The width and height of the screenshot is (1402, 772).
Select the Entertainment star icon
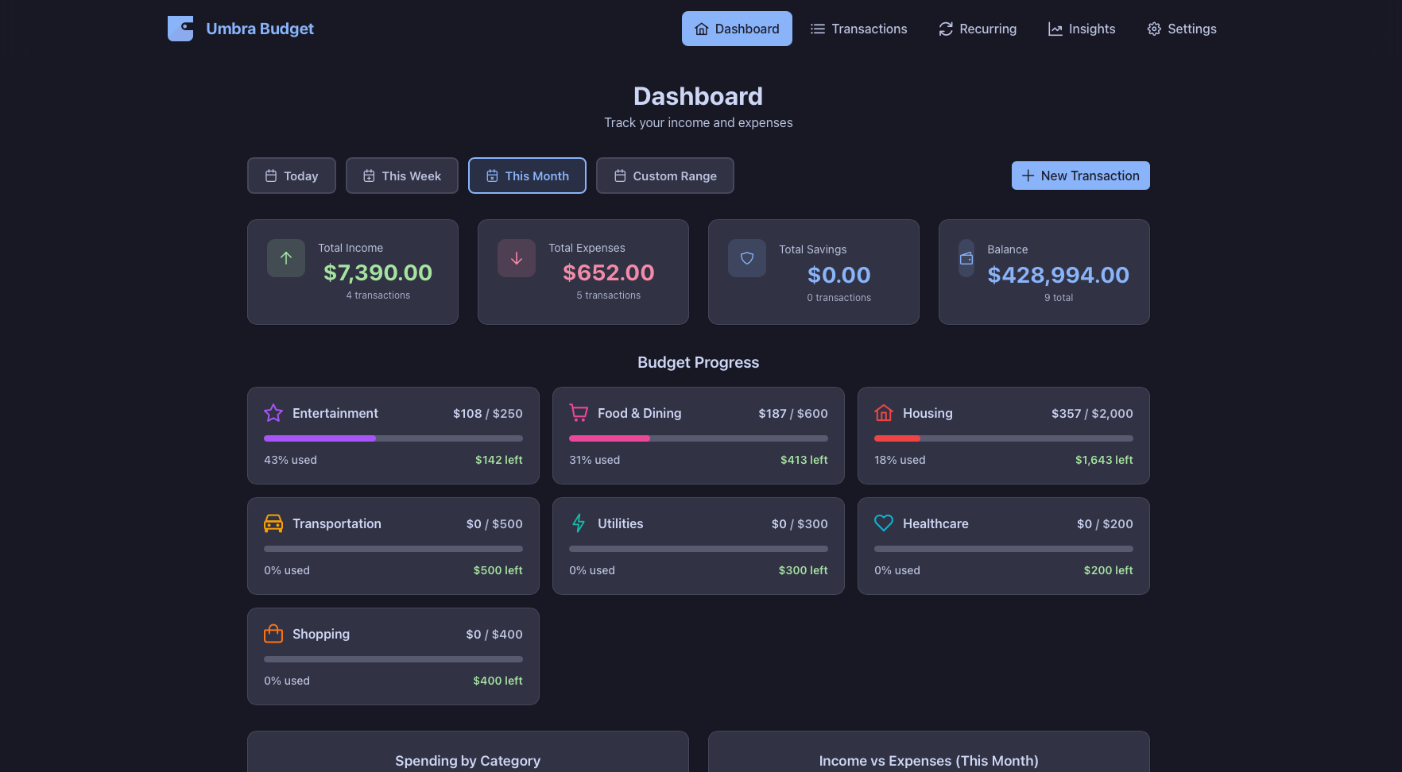coord(273,413)
